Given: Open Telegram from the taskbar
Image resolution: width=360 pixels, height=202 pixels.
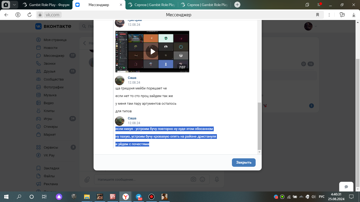Looking at the screenshot, I should [139, 196].
